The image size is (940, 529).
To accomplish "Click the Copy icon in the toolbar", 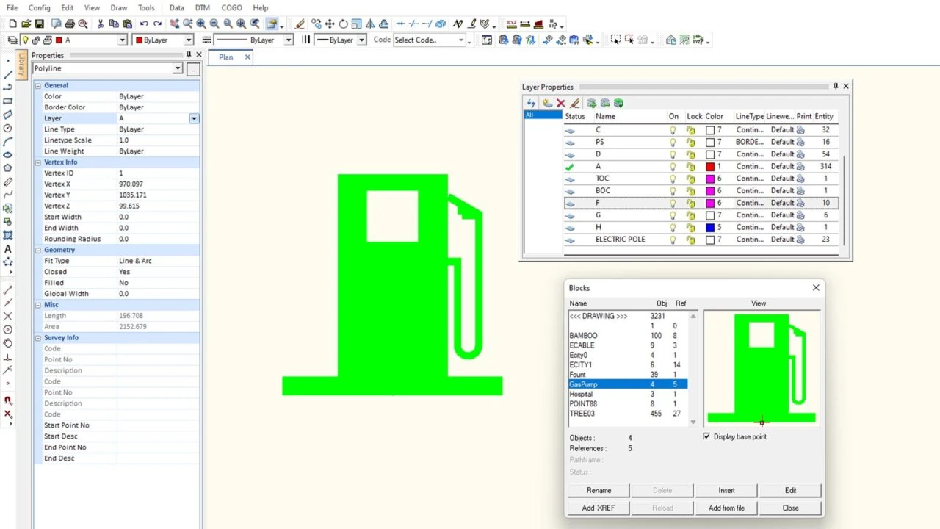I will pos(114,24).
